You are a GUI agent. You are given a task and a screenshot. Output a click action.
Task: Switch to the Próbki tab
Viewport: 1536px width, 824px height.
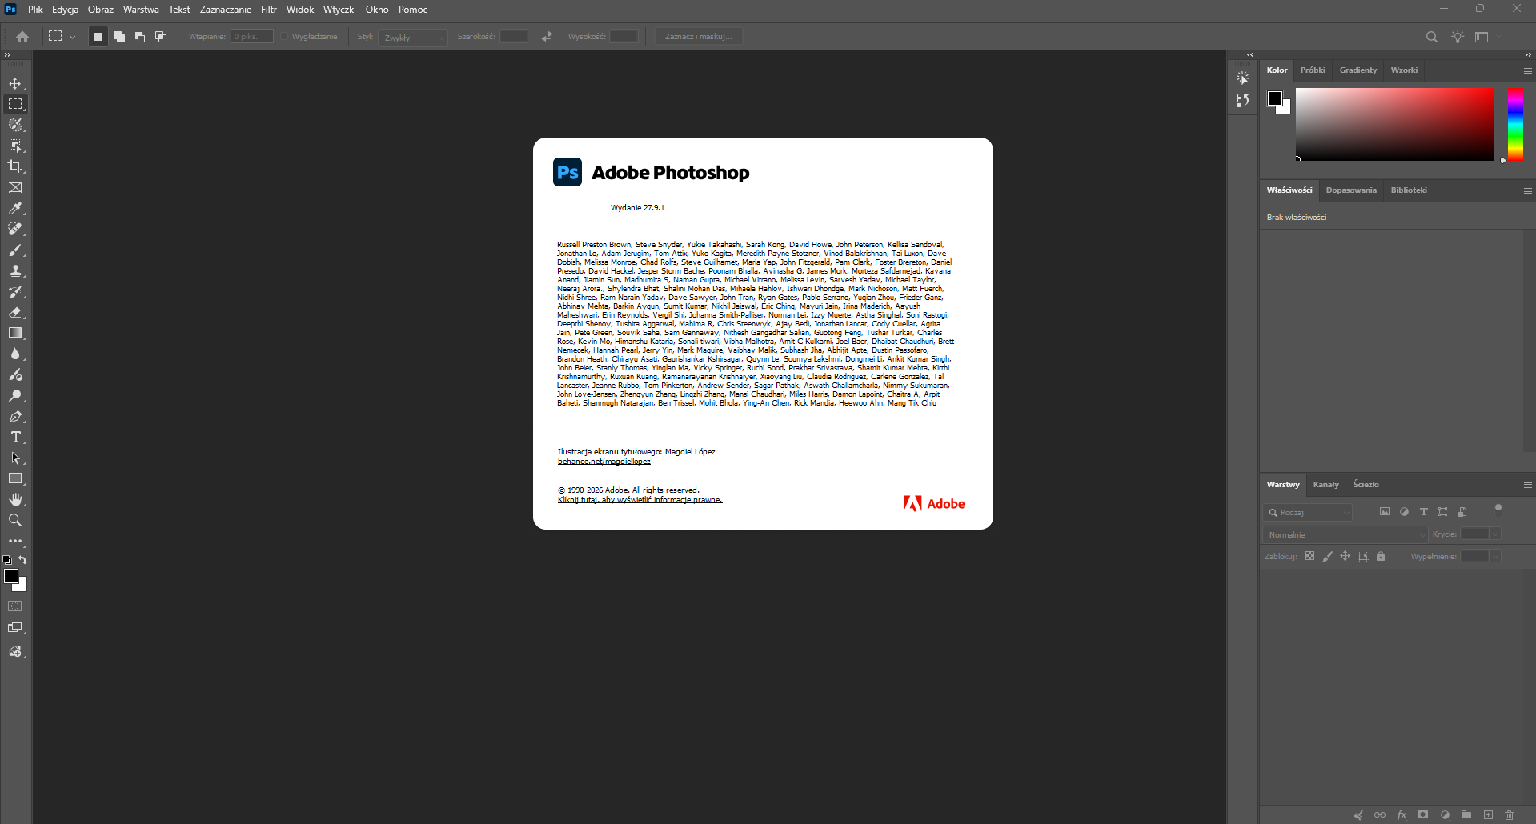click(x=1313, y=70)
